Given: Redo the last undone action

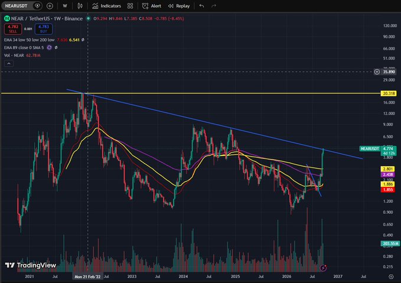Looking at the screenshot, I should click(x=214, y=6).
